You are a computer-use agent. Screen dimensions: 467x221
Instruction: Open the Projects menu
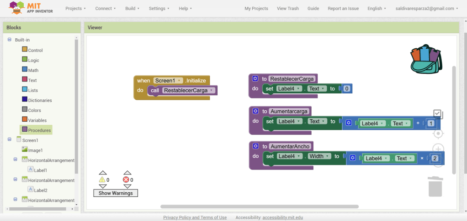76,8
